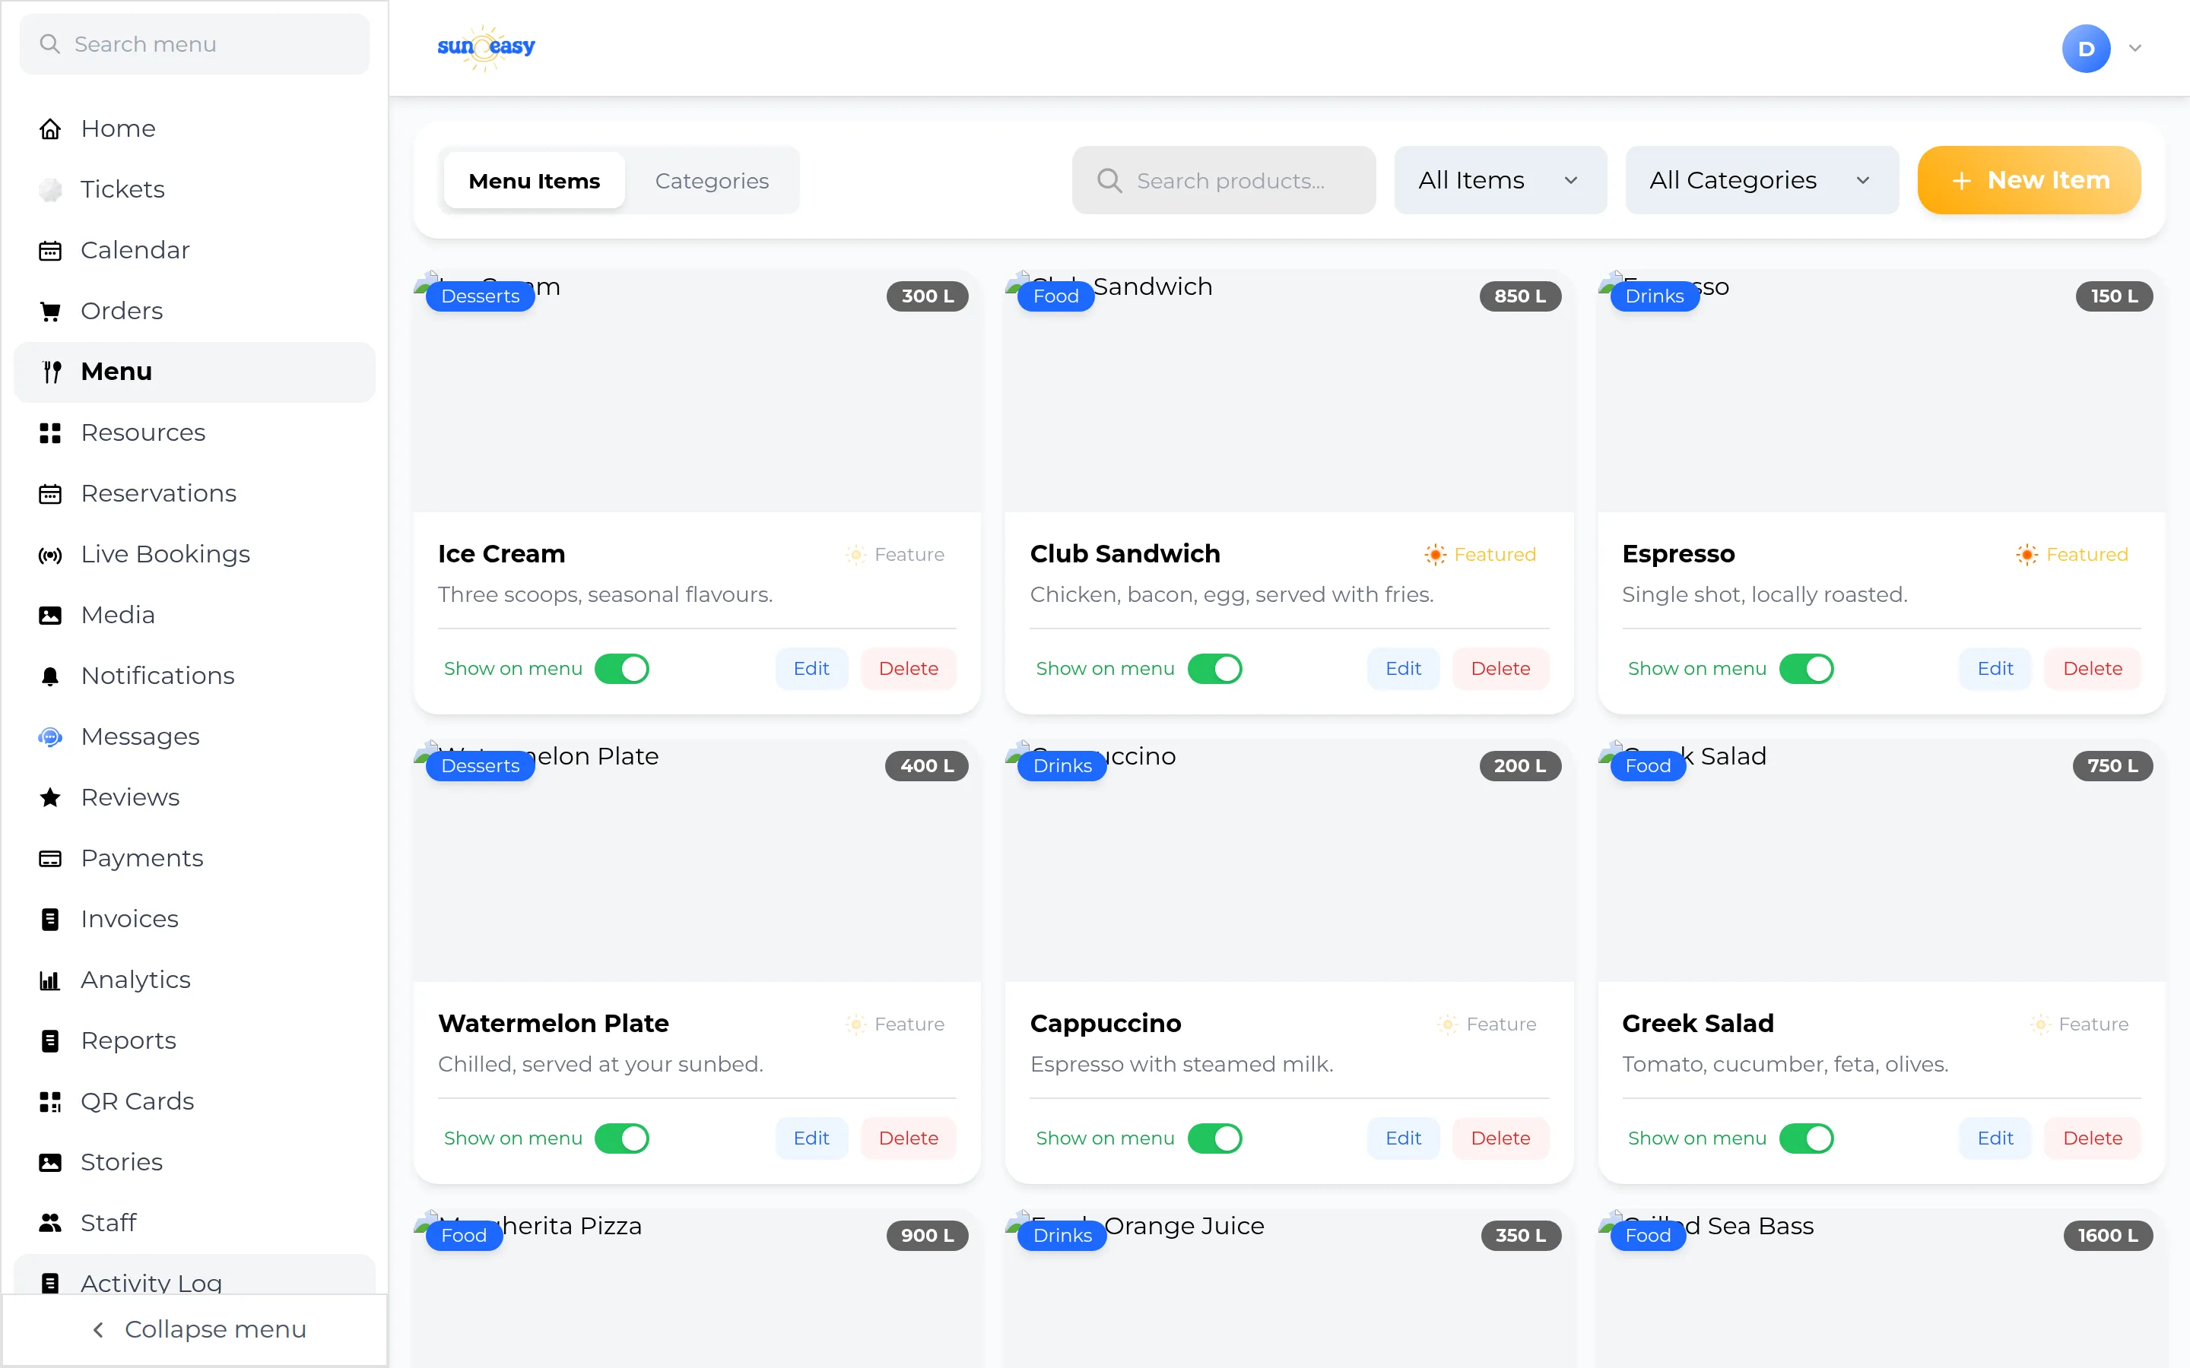The image size is (2190, 1368).
Task: Open Tickets from the sidebar
Action: 195,189
